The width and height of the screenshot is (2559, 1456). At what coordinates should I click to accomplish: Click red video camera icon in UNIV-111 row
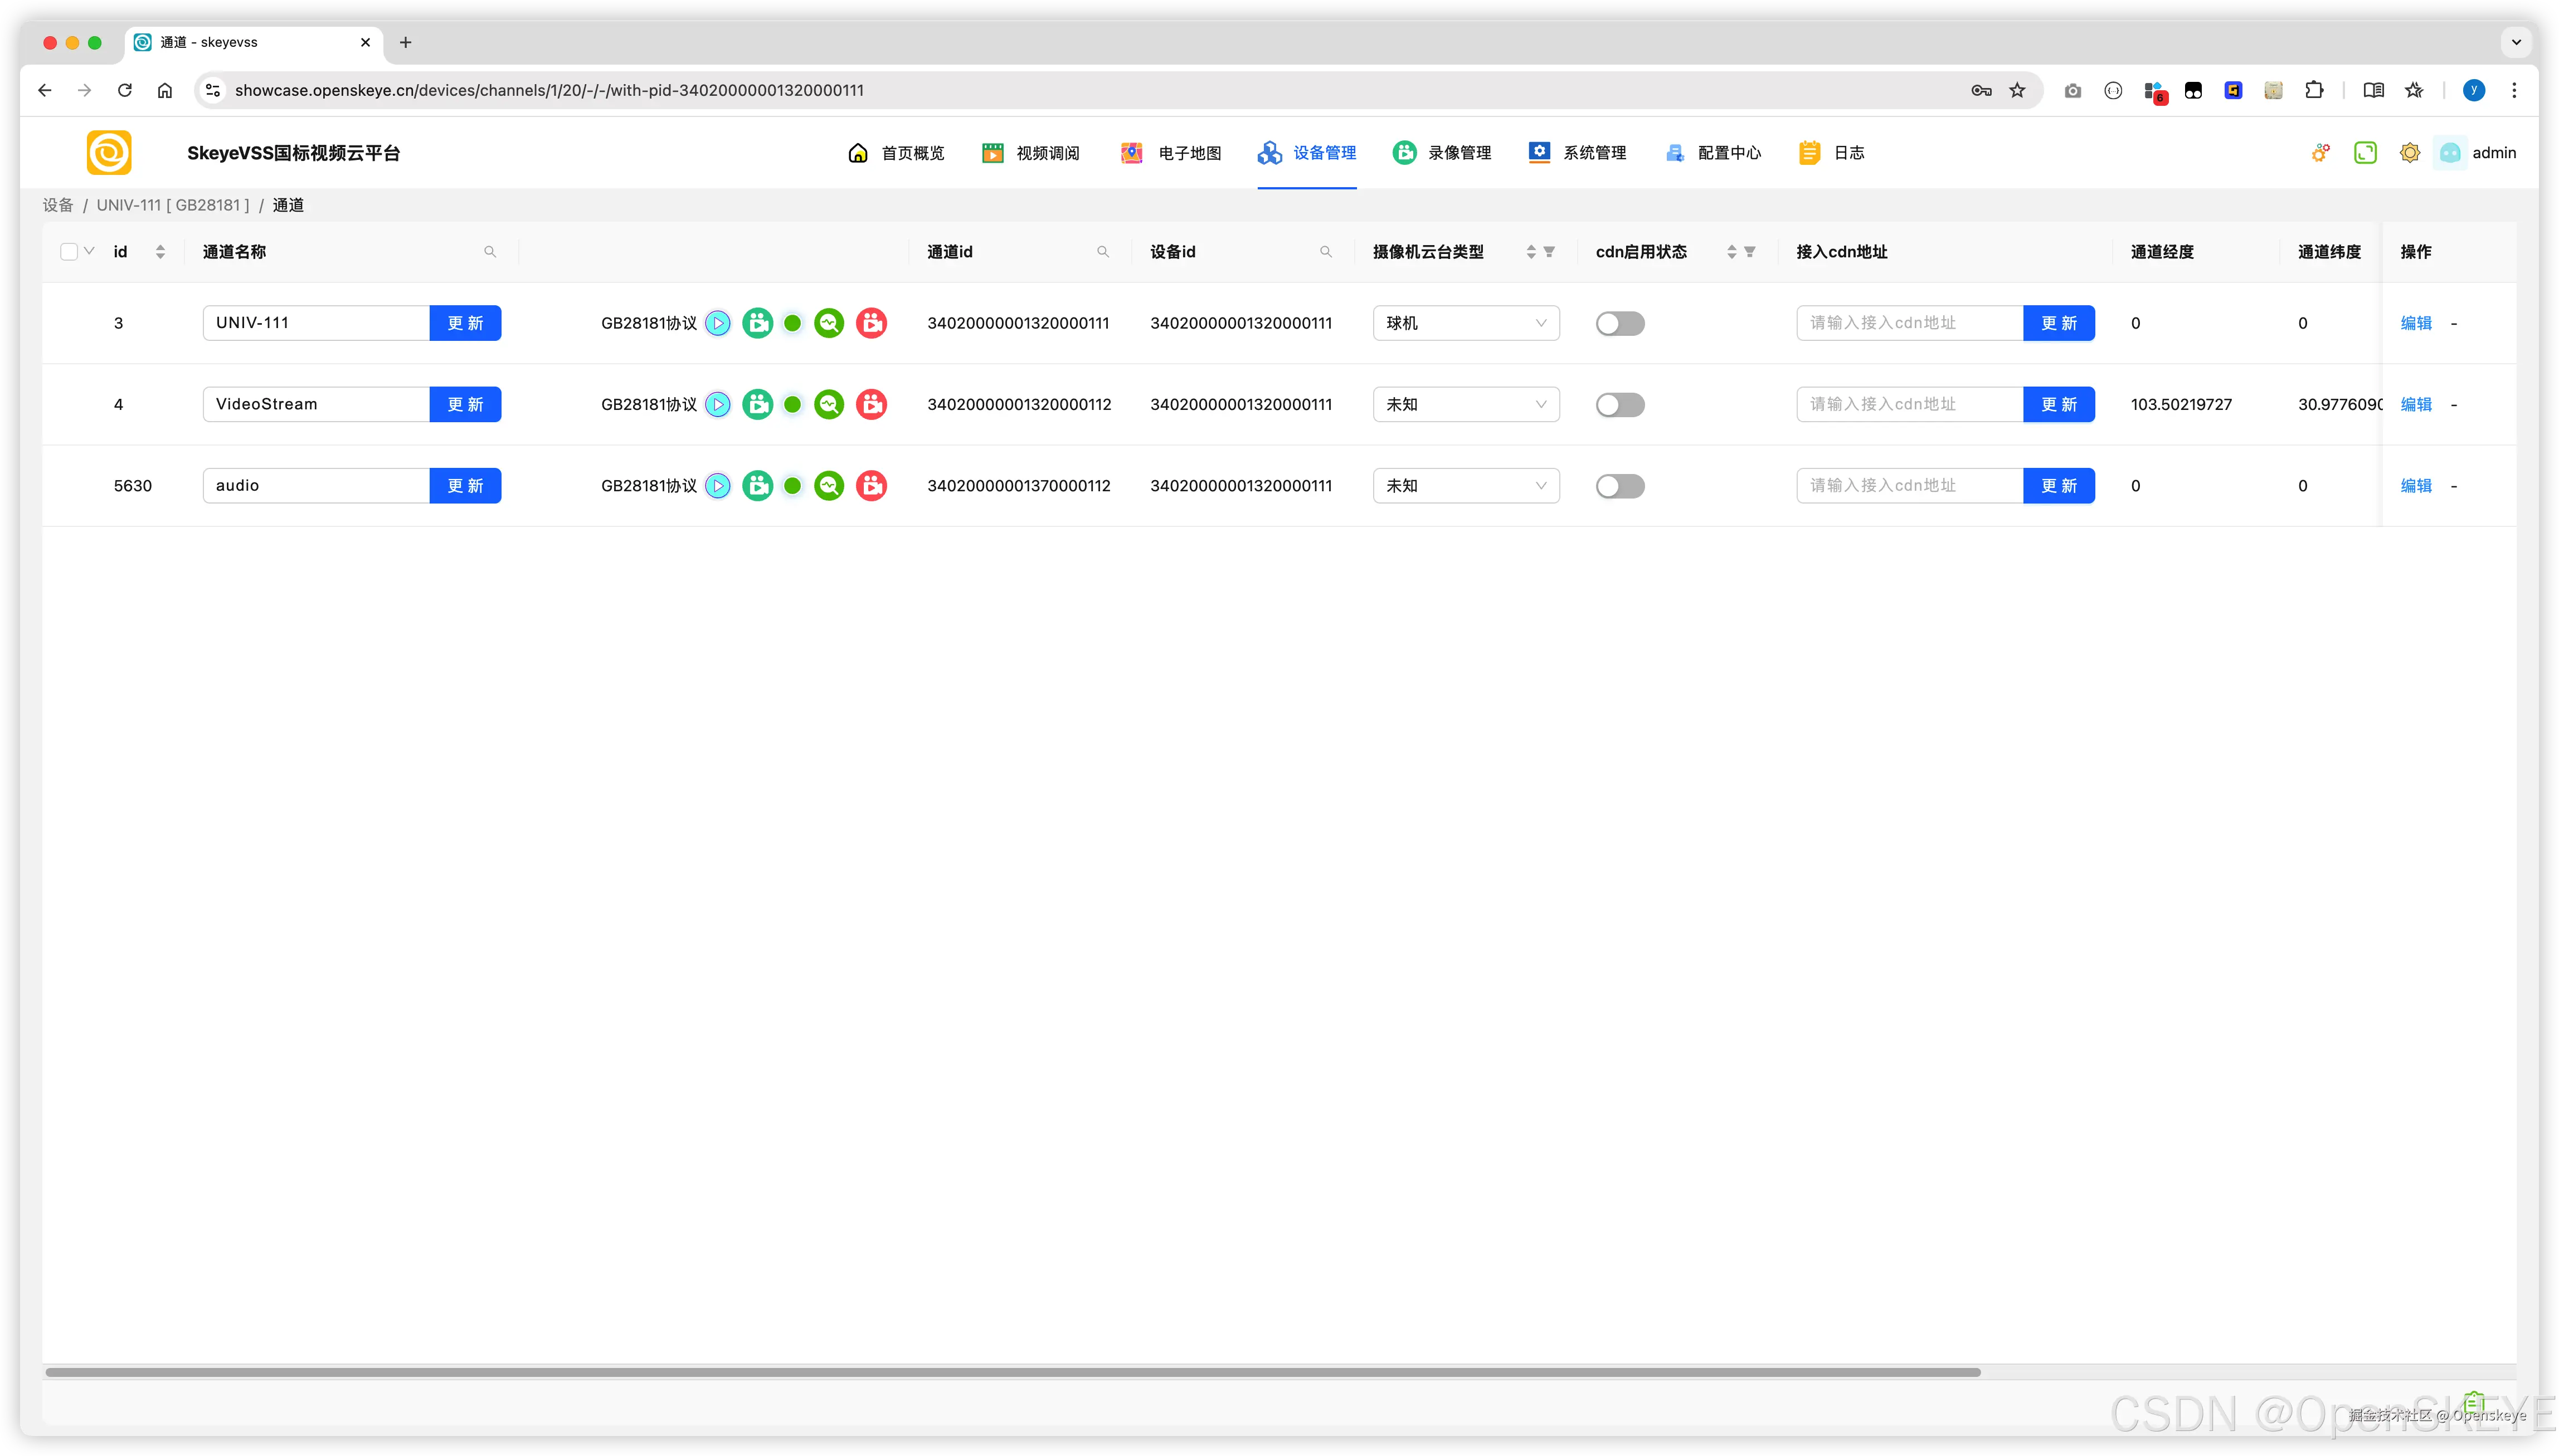point(872,323)
